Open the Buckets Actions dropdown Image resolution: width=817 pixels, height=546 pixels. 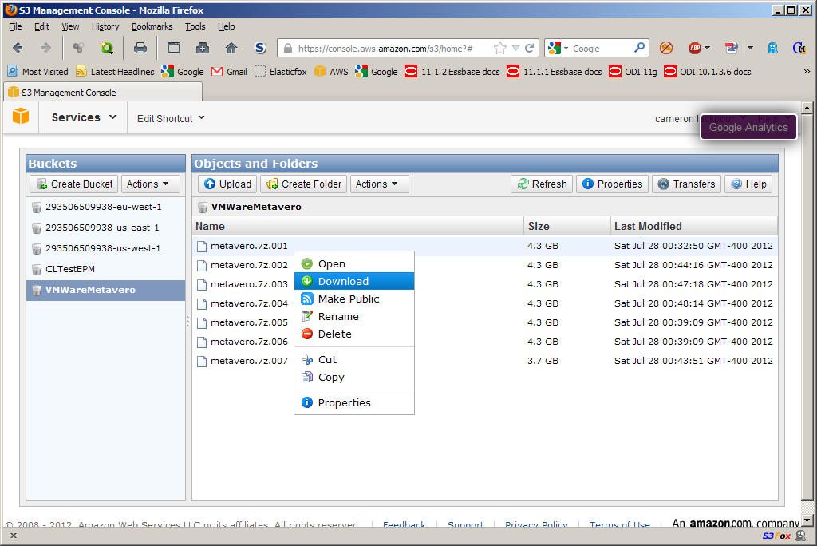(x=150, y=184)
